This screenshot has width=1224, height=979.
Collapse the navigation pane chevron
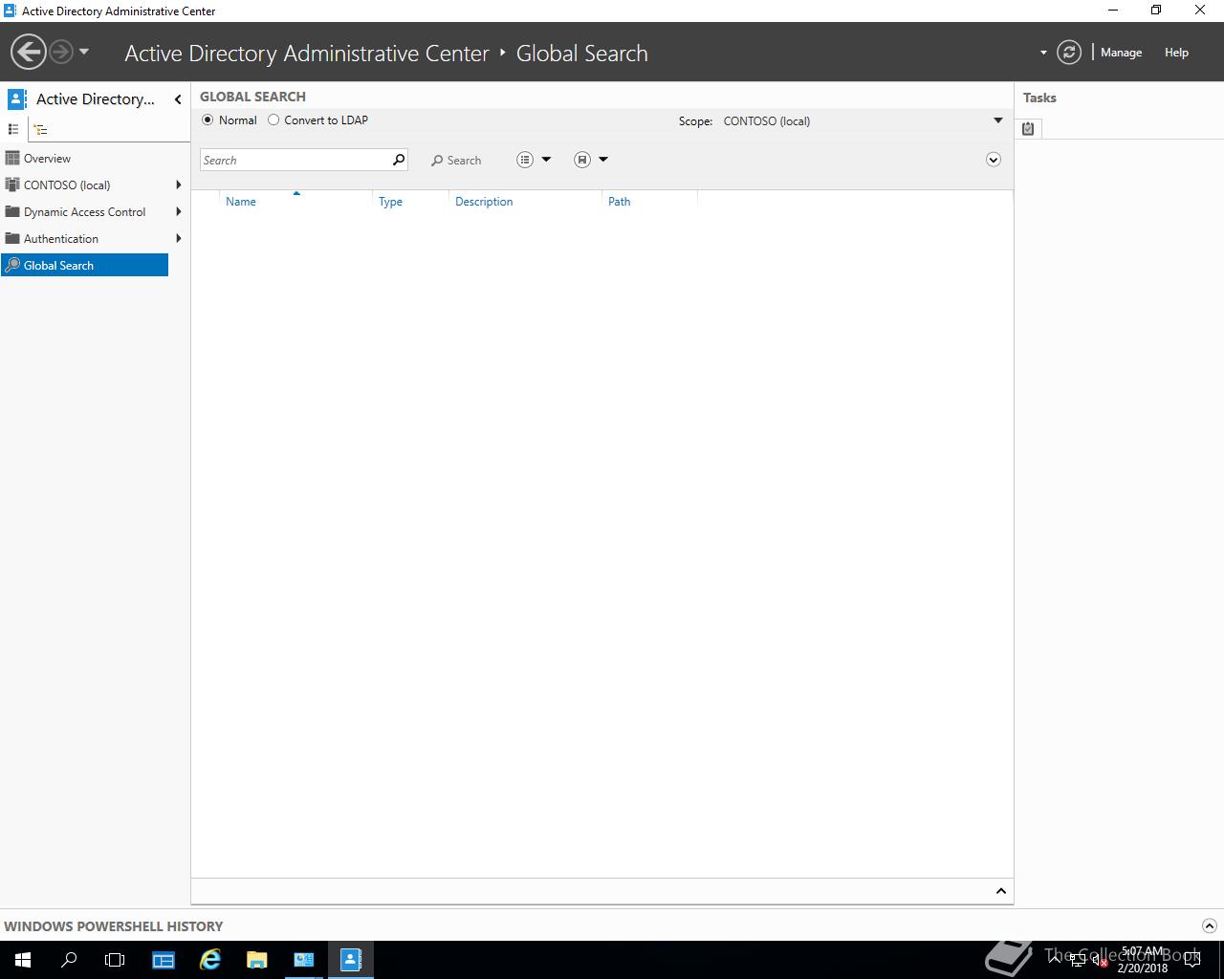click(x=178, y=99)
